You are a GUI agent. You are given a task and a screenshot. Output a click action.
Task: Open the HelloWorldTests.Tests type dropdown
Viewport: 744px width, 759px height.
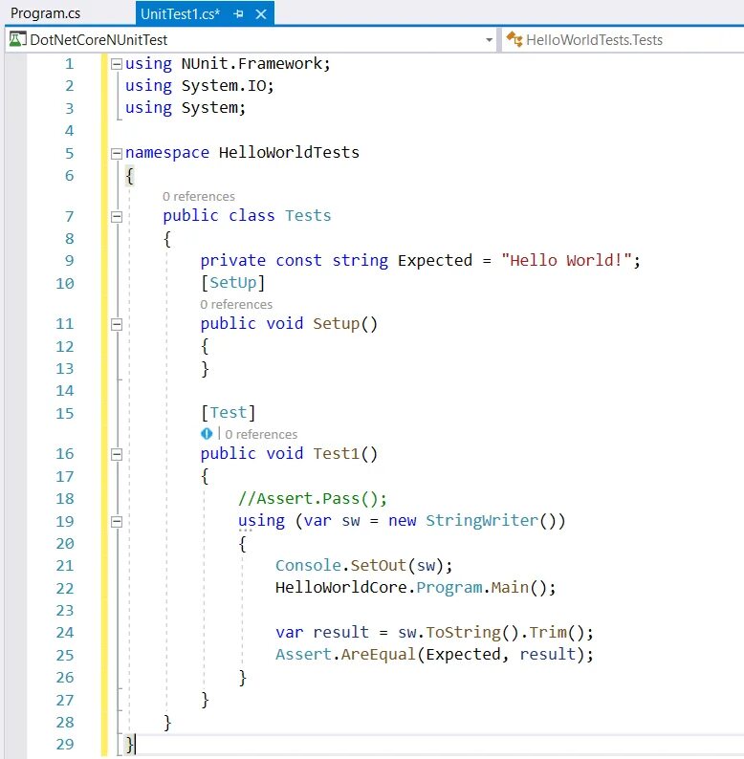624,40
